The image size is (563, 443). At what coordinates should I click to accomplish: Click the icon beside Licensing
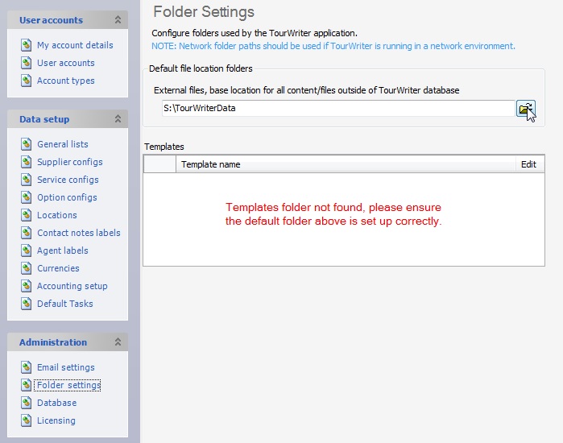coord(27,420)
